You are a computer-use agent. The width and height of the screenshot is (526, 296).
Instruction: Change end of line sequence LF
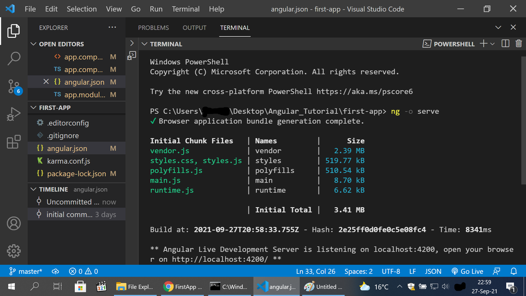413,271
